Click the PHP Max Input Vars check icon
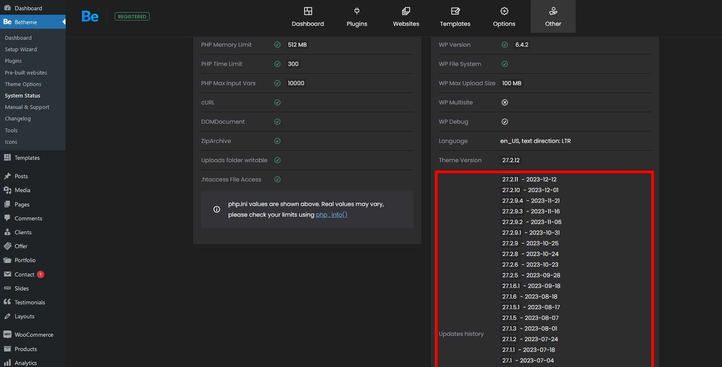This screenshot has width=722, height=367. pos(277,83)
